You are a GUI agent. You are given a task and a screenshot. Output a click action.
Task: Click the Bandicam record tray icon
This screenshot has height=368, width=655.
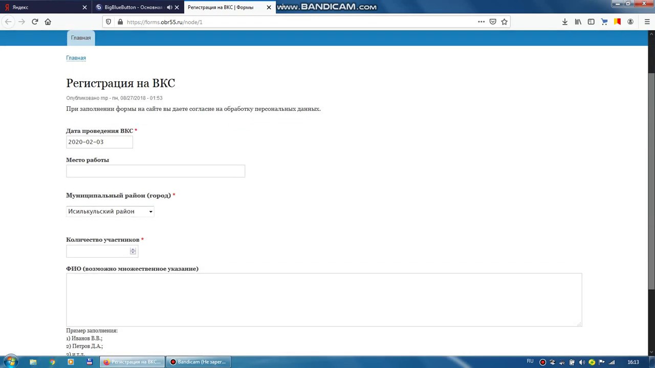[x=543, y=362]
